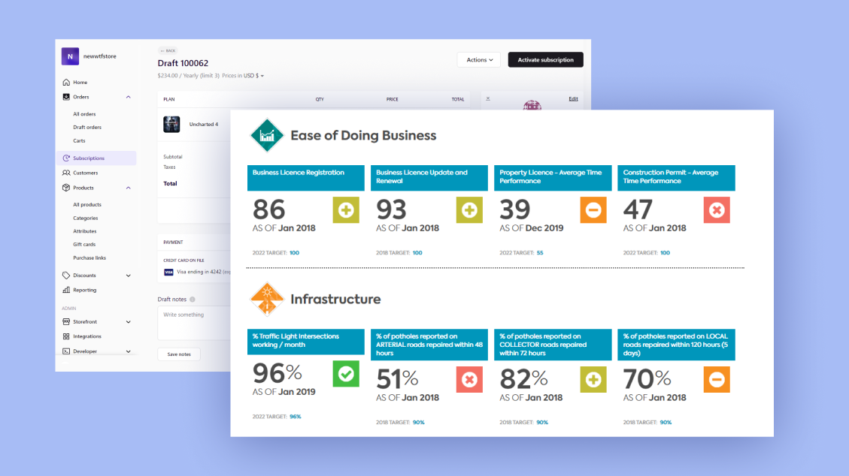This screenshot has height=476, width=849.
Task: Select Draft orders in sidebar
Action: pyautogui.click(x=87, y=128)
